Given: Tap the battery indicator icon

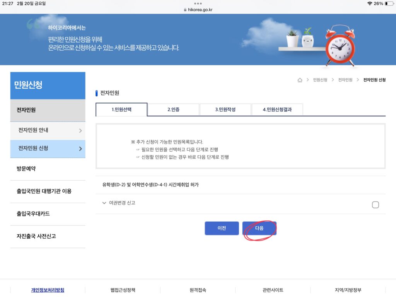Looking at the screenshot, I should [389, 3].
